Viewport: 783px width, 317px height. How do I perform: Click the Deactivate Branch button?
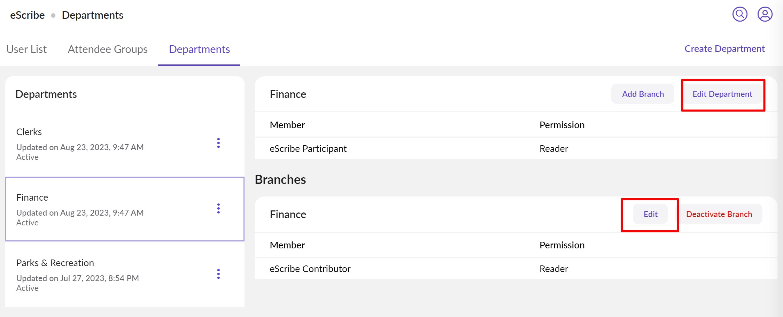[719, 214]
